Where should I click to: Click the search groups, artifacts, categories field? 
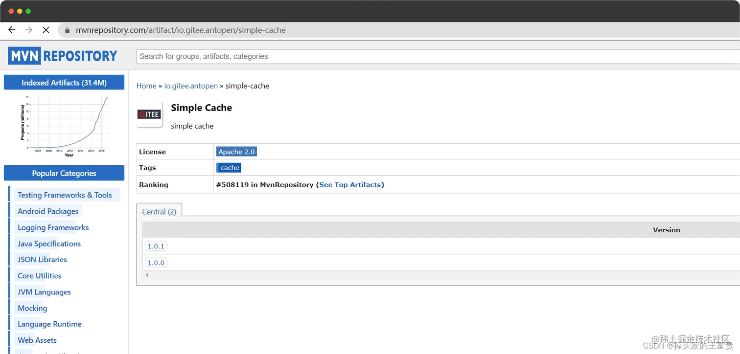438,56
